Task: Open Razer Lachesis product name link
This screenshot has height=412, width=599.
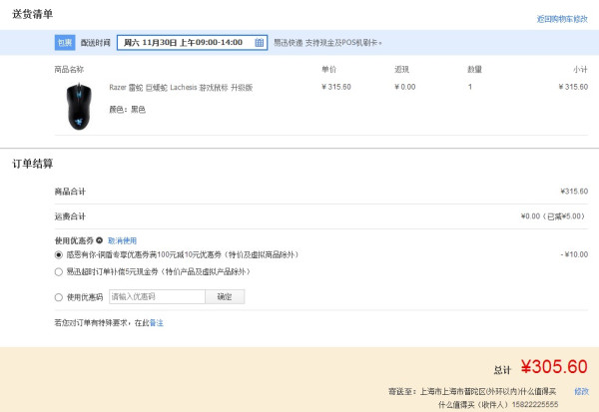Action: [x=181, y=88]
